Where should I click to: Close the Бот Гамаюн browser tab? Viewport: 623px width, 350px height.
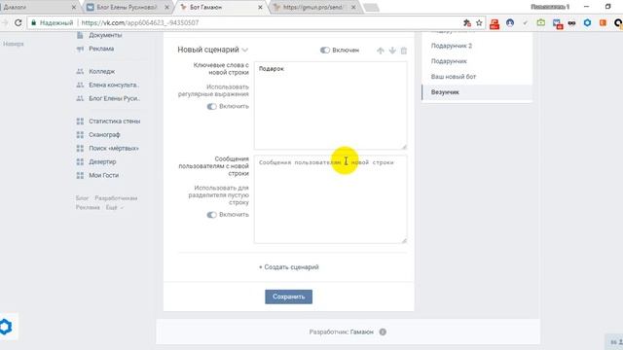coord(260,7)
